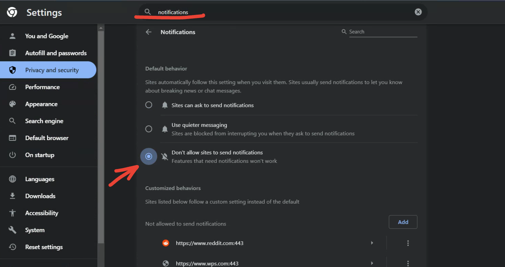The image size is (505, 267).
Task: Click the bell icon for quieter messaging
Action: pyautogui.click(x=165, y=129)
